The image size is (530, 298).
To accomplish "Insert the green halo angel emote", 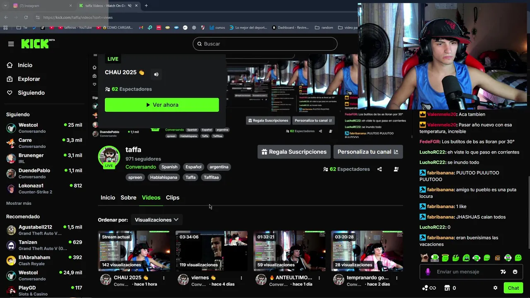I will click(x=445, y=258).
